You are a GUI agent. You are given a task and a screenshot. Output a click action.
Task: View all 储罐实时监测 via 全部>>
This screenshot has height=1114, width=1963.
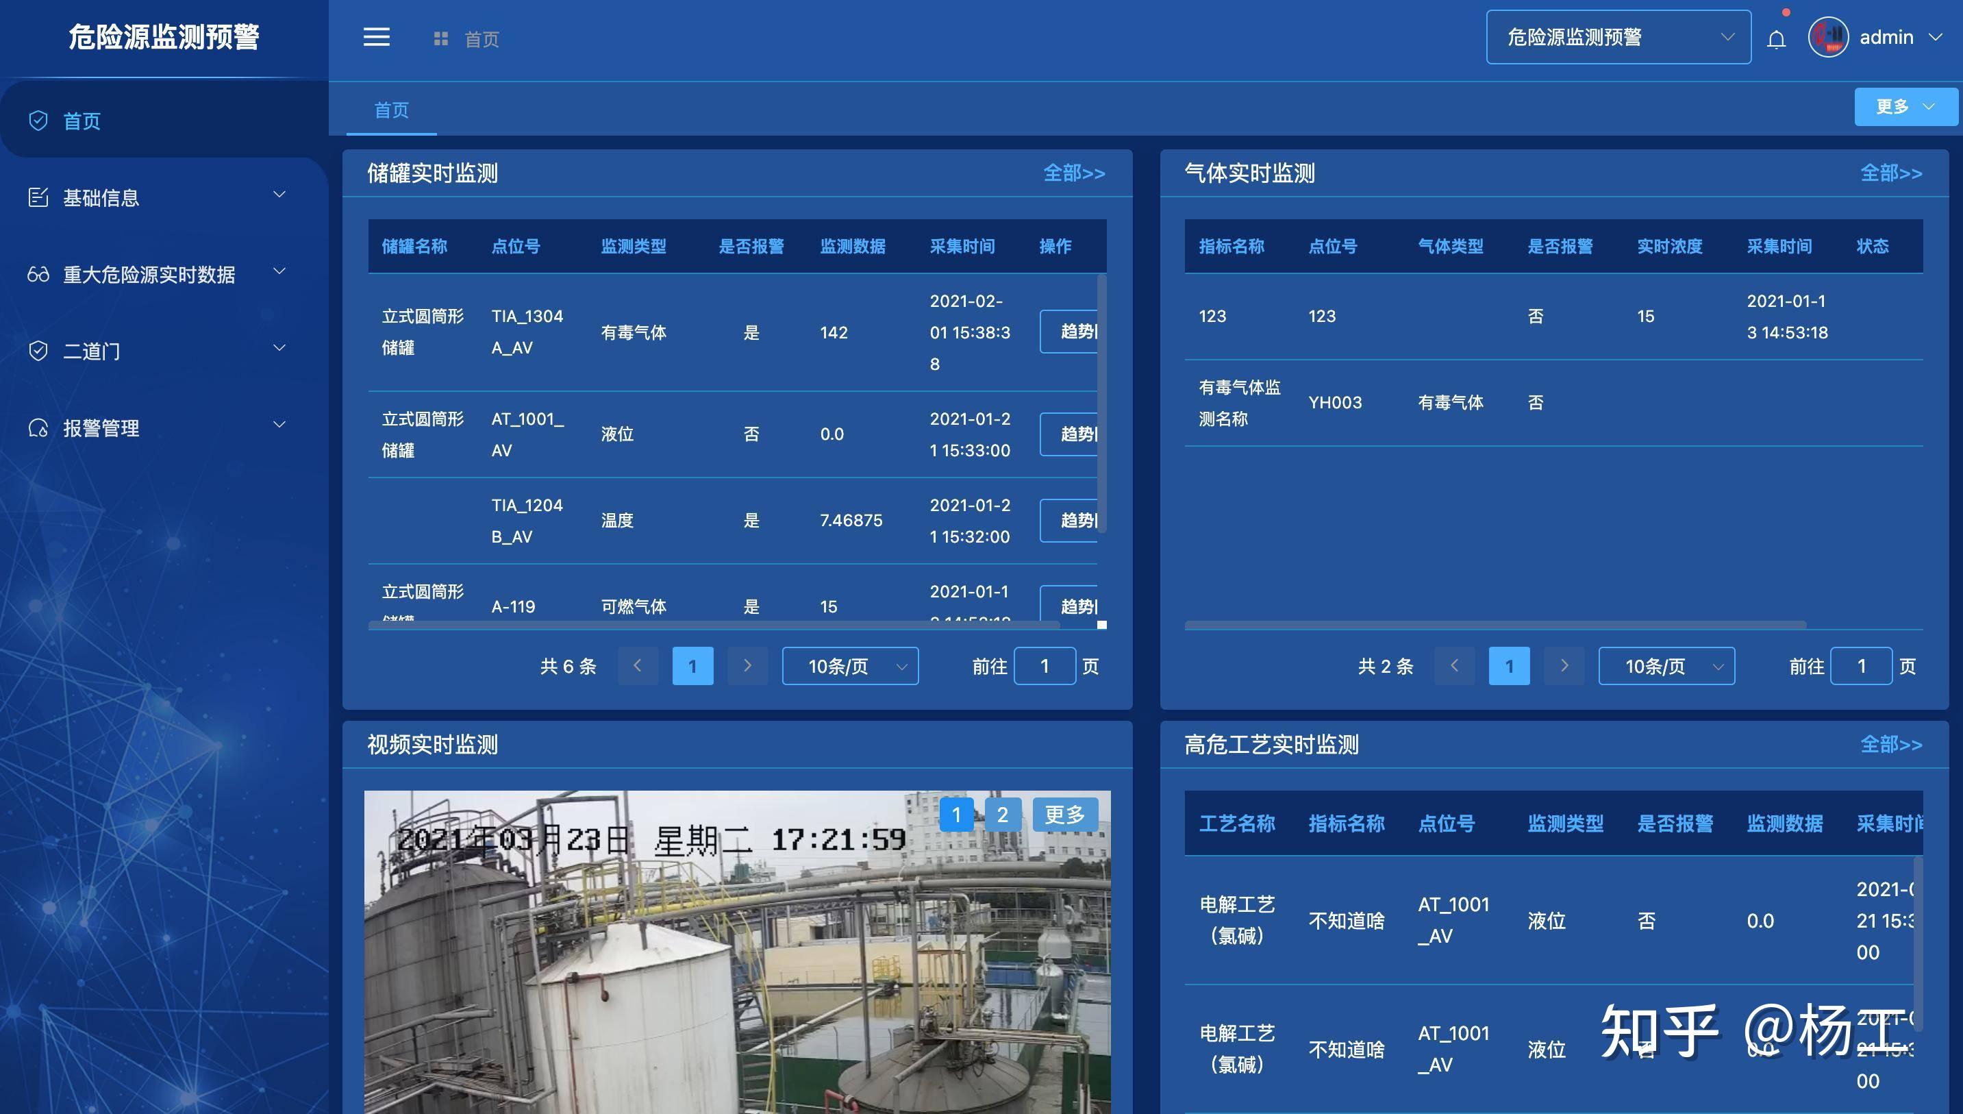pyautogui.click(x=1075, y=173)
